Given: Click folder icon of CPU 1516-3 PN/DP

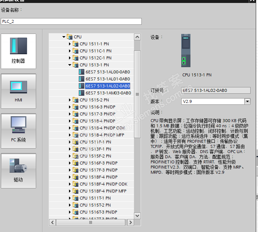Looking at the screenshot, I should (76, 107).
